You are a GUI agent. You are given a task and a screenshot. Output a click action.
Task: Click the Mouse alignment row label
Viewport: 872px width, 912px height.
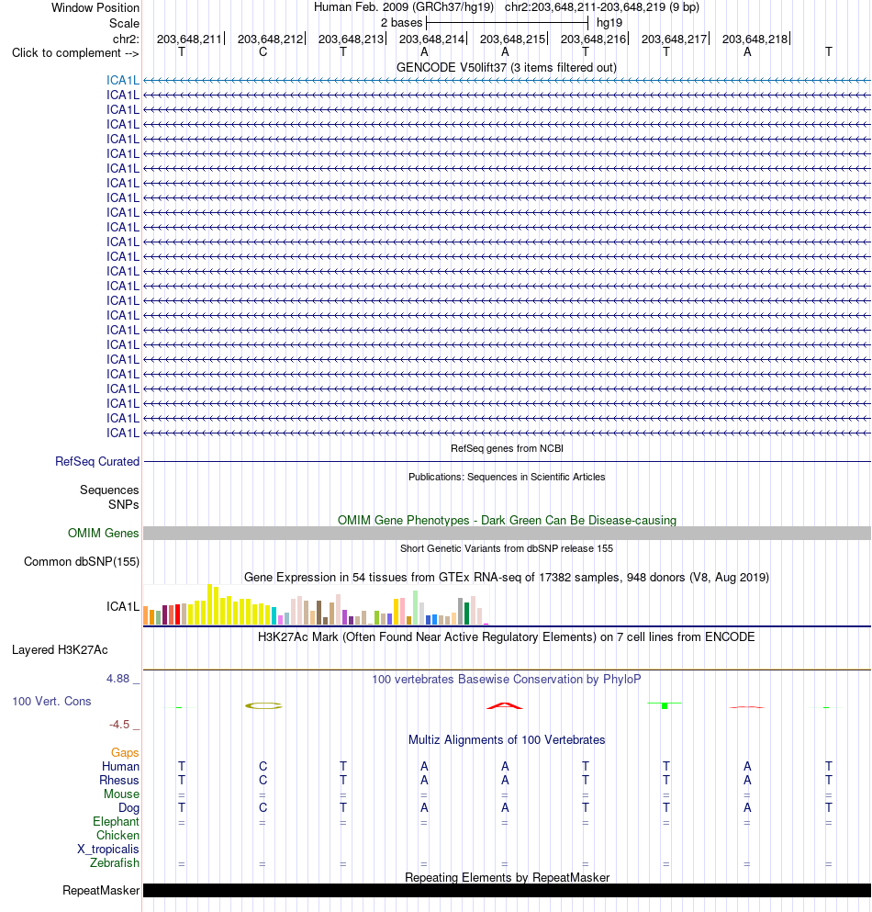click(x=121, y=794)
